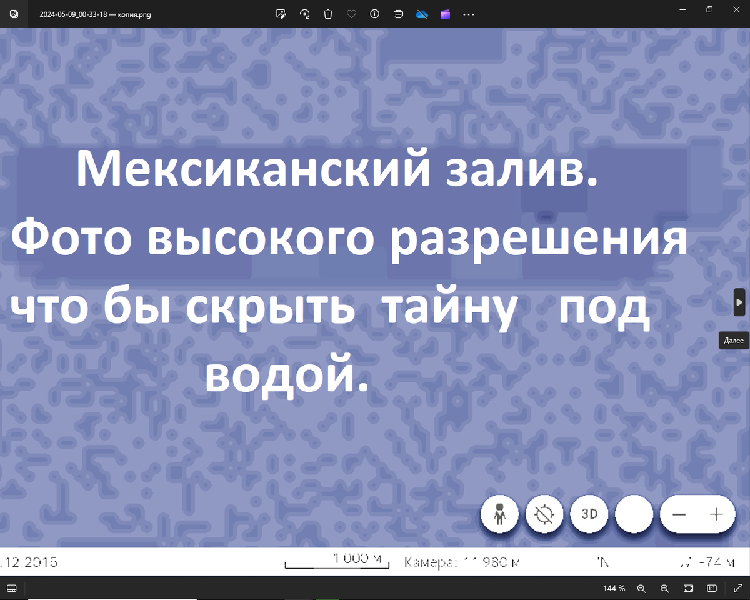Open the image editor
Viewport: 750px width, 600px height.
click(281, 14)
